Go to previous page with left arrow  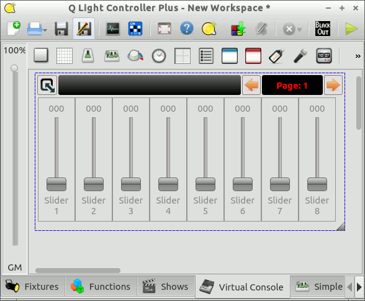251,85
